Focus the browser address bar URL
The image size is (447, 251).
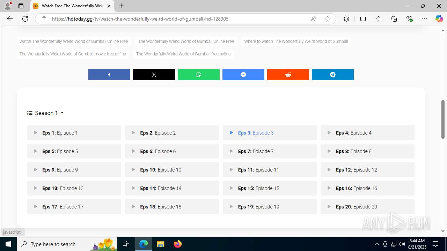(140, 19)
